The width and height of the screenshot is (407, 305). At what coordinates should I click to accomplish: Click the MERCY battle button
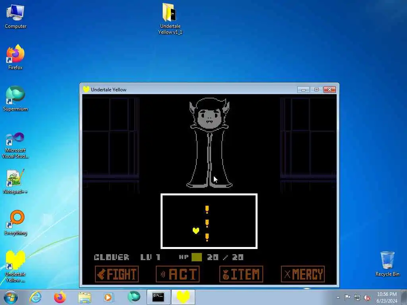pyautogui.click(x=302, y=274)
